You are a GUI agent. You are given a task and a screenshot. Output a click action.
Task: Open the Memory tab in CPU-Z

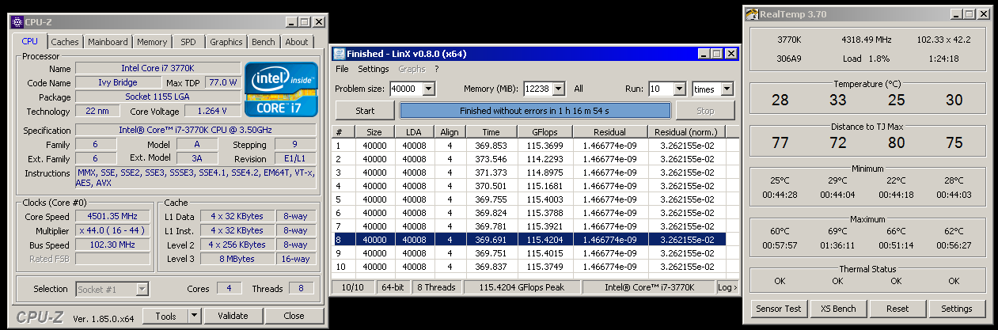[152, 42]
